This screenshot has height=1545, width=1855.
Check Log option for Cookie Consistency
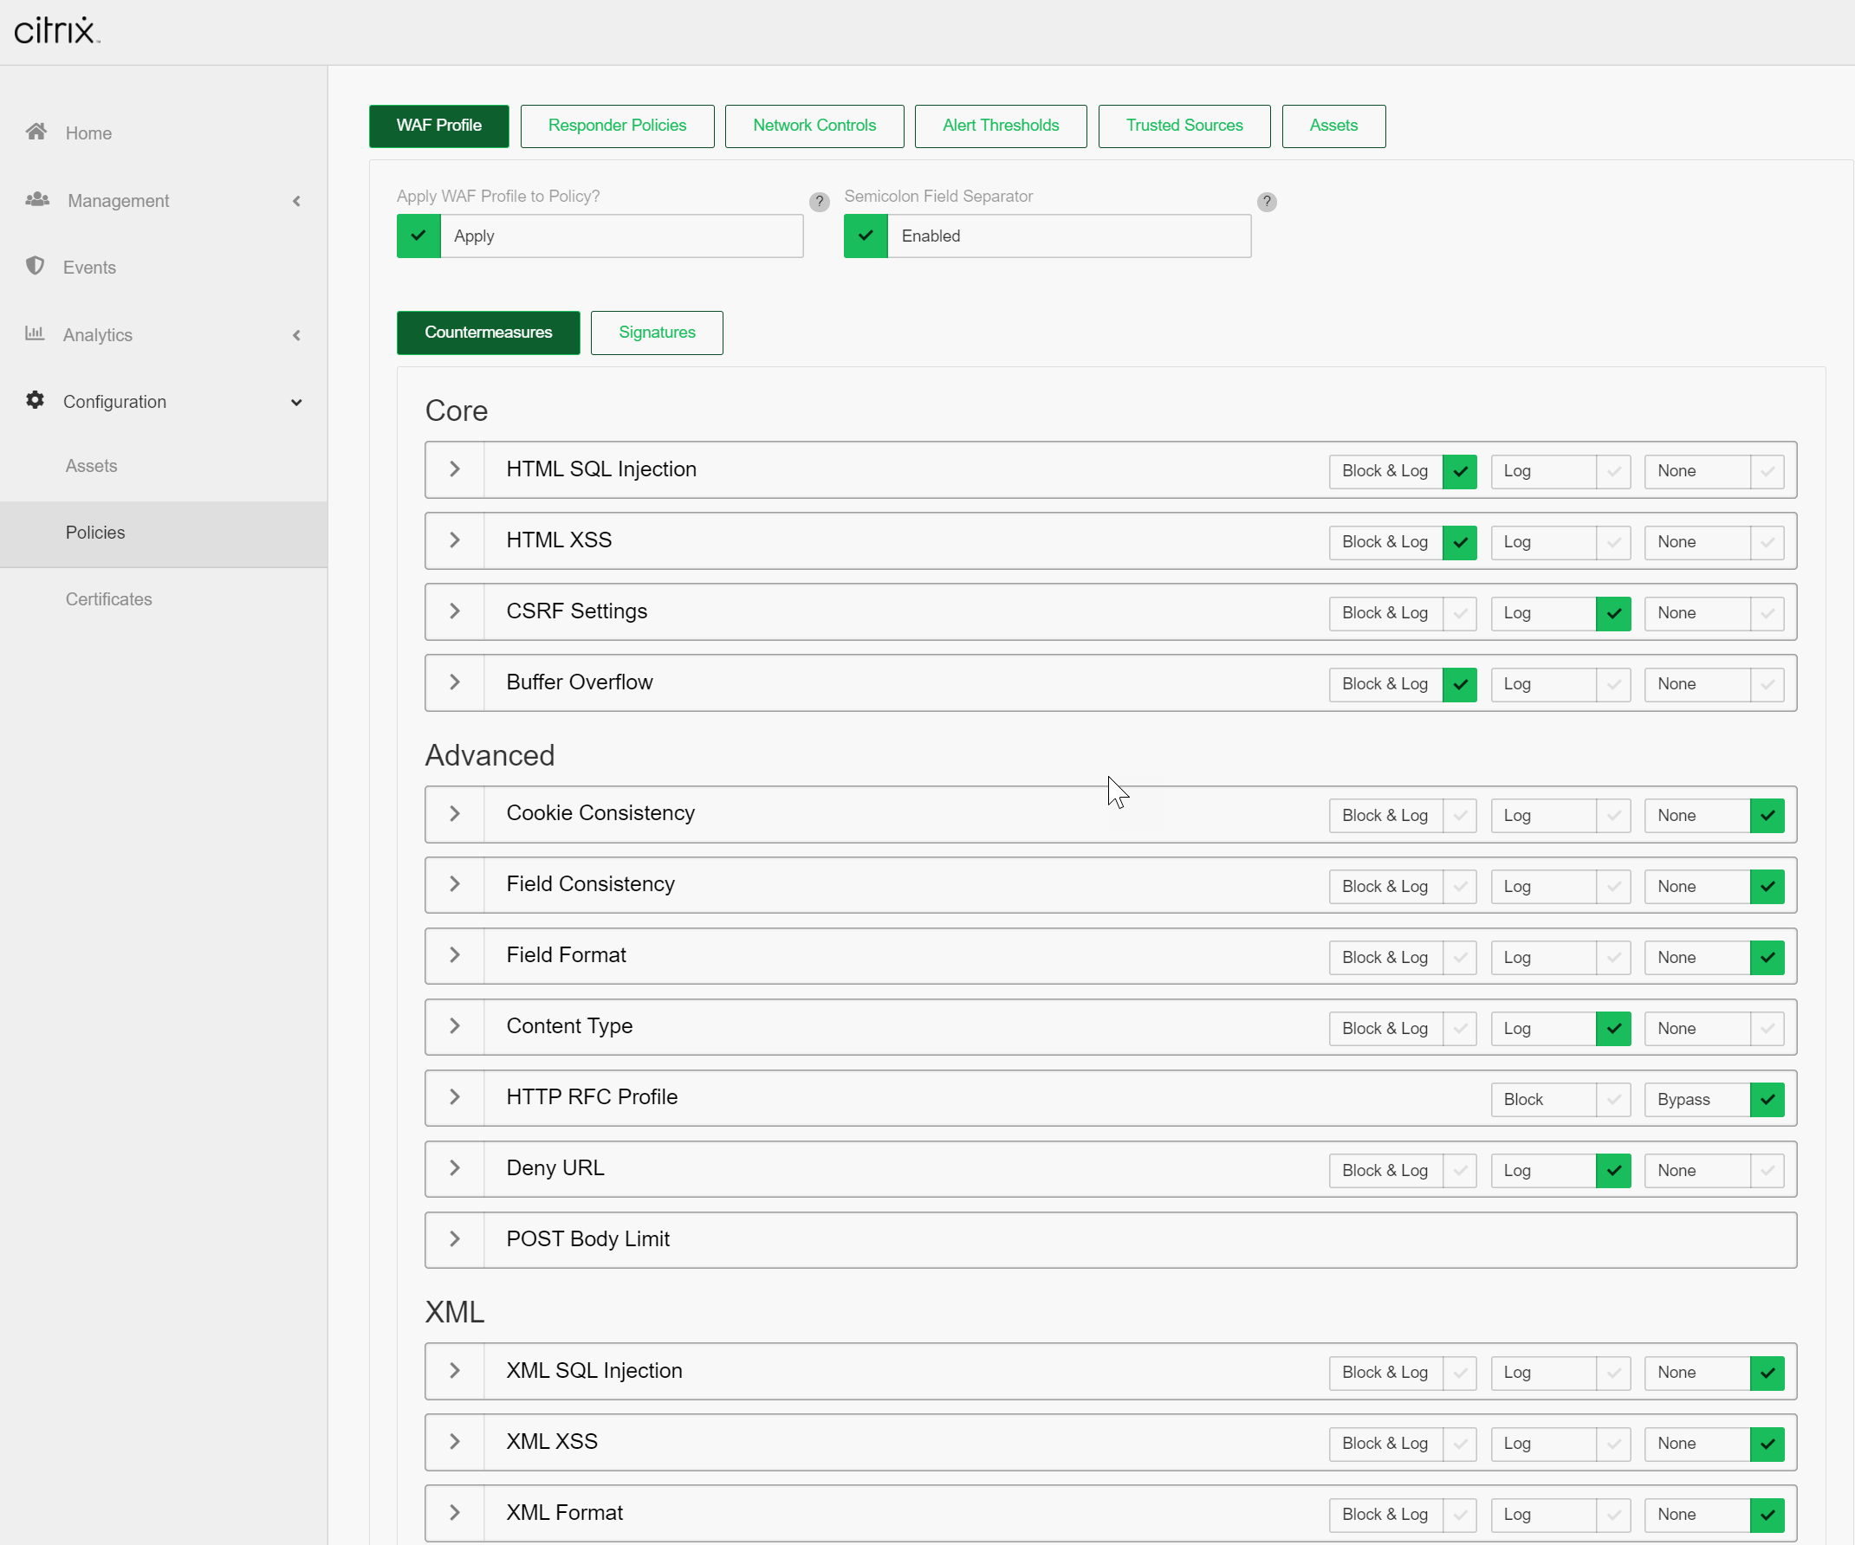(x=1612, y=815)
